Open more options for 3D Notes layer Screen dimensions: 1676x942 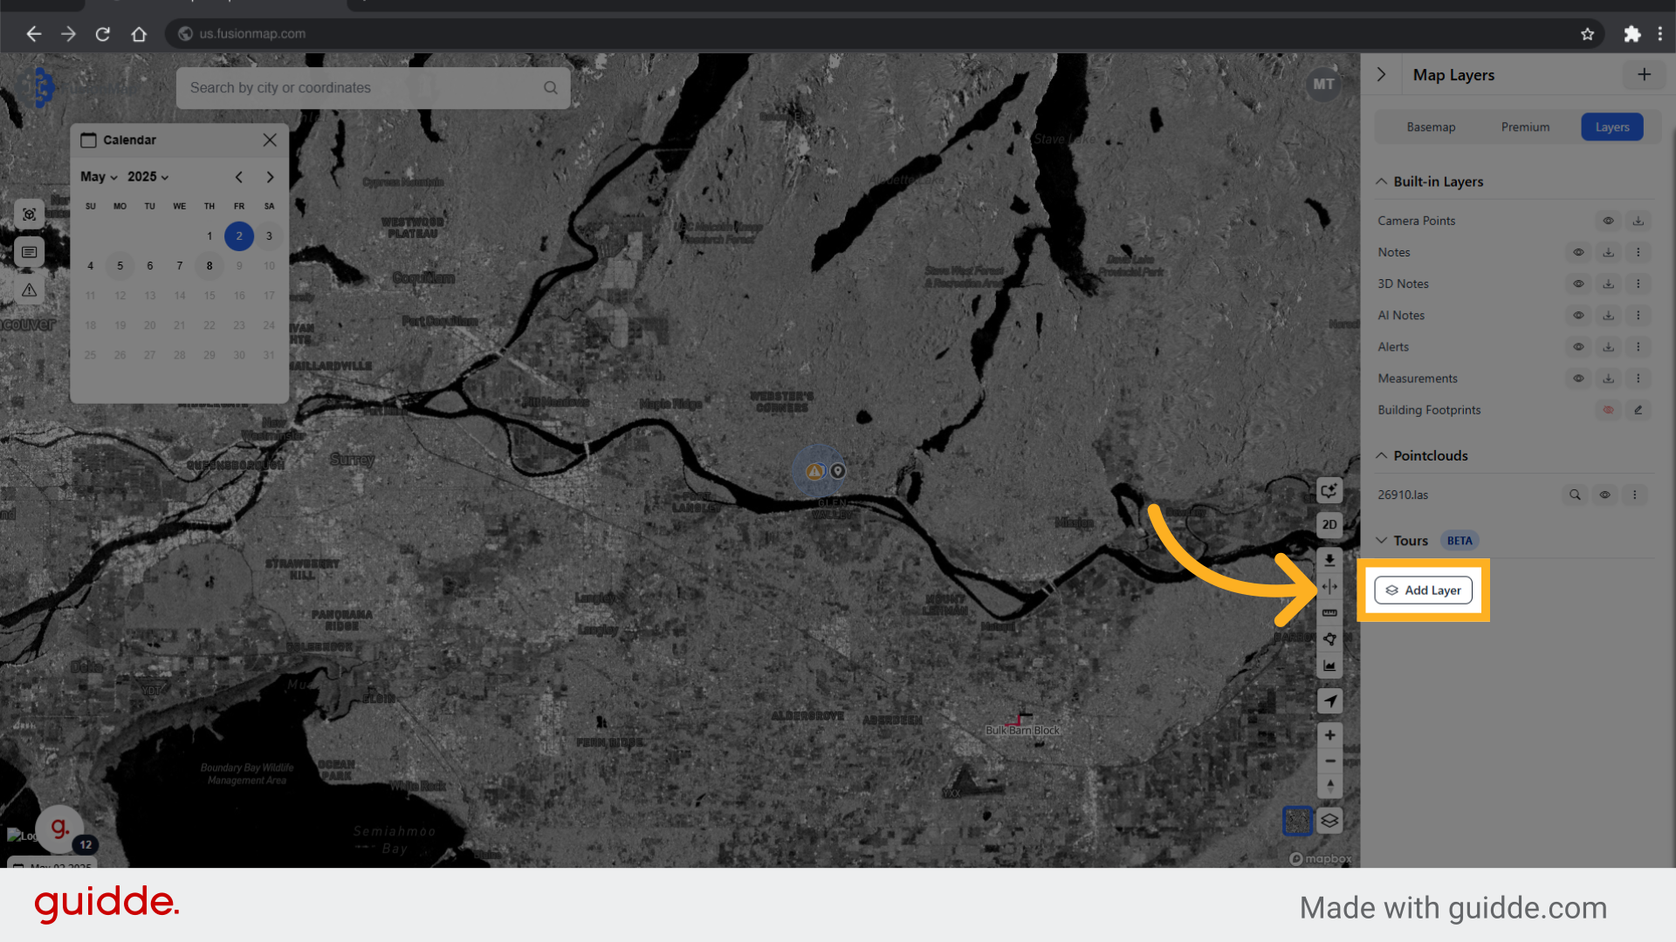(x=1638, y=283)
